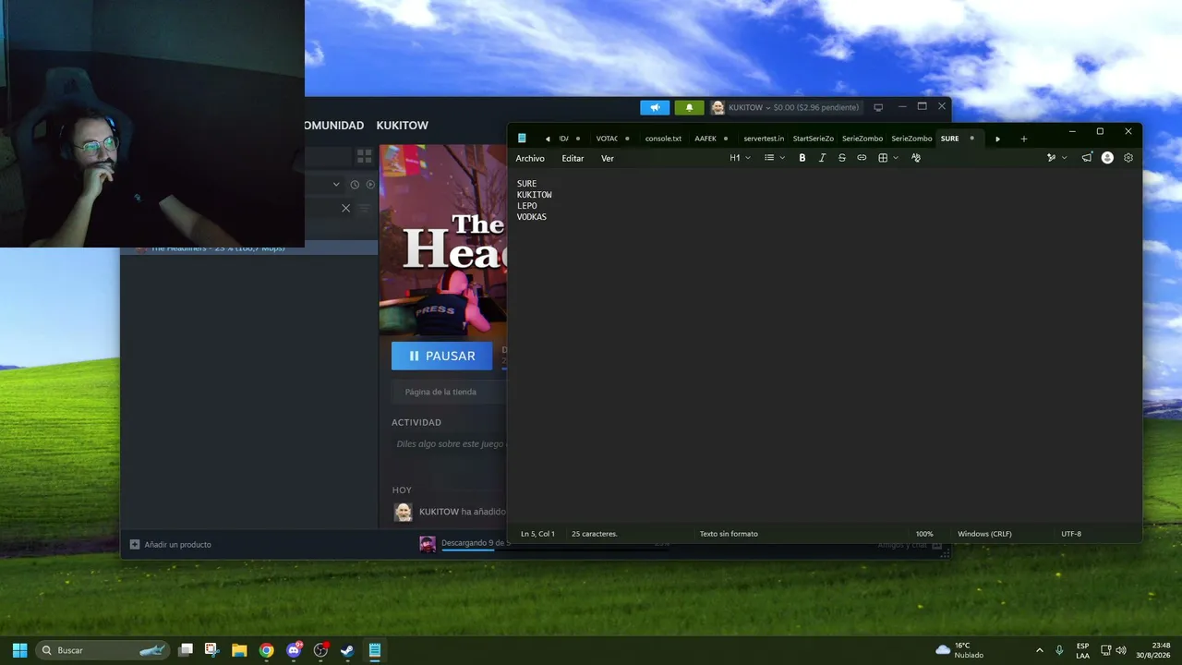1182x665 pixels.
Task: Open Task View from the taskbar
Action: point(186,650)
